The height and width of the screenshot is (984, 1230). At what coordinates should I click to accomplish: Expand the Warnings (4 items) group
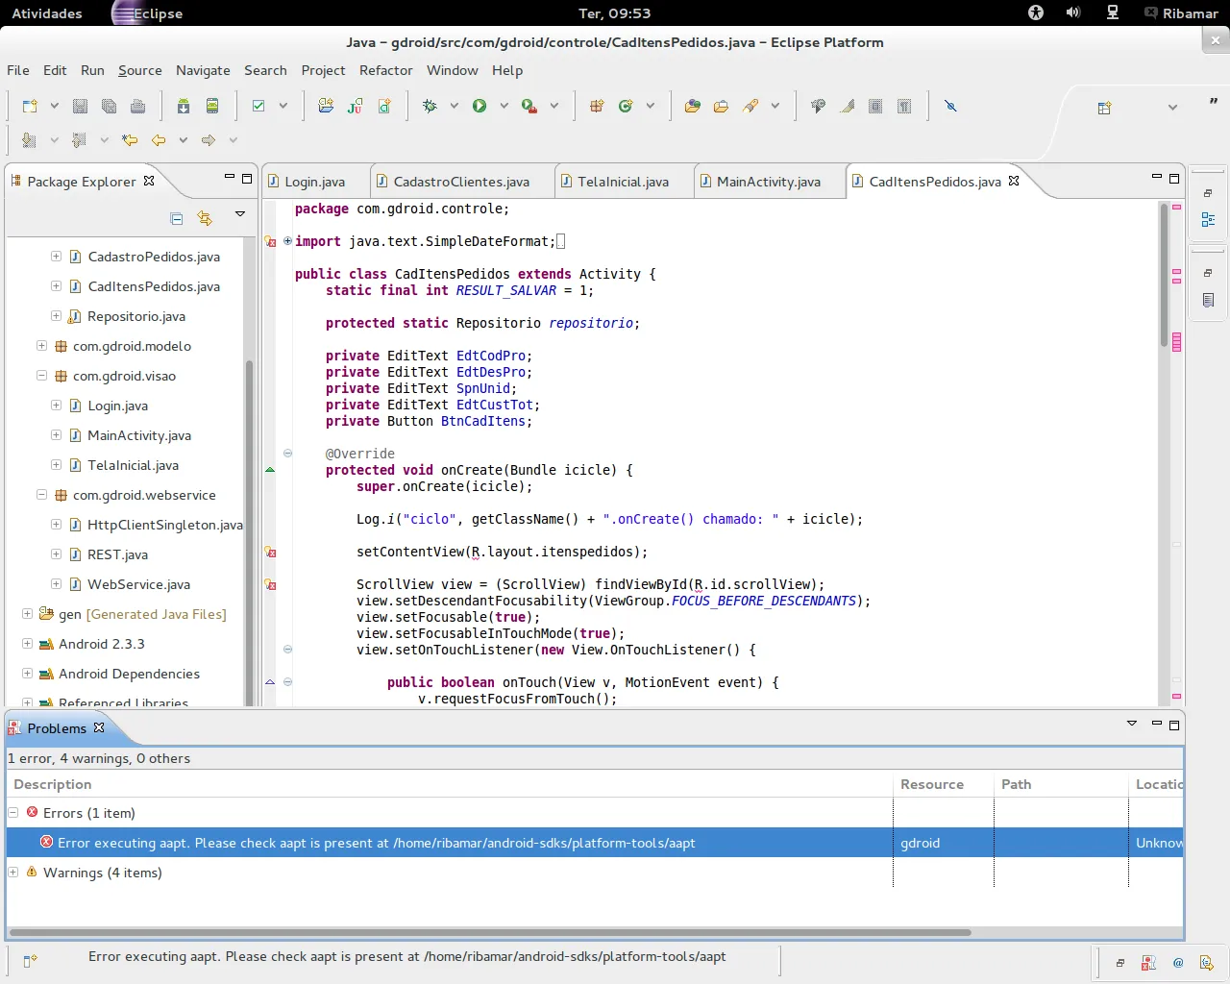13,873
